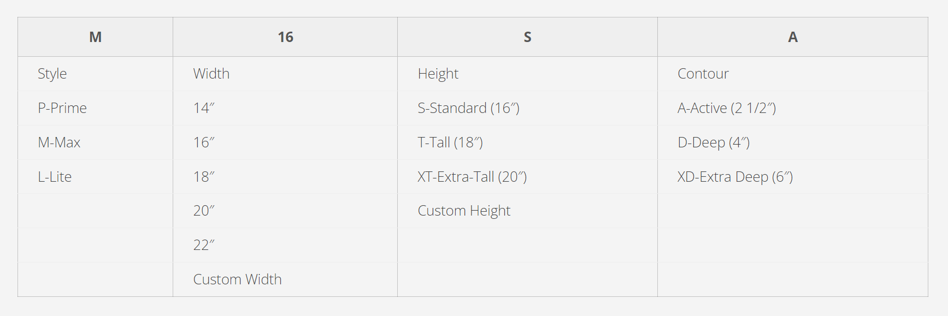Select the P-Prime style cell

(62, 108)
